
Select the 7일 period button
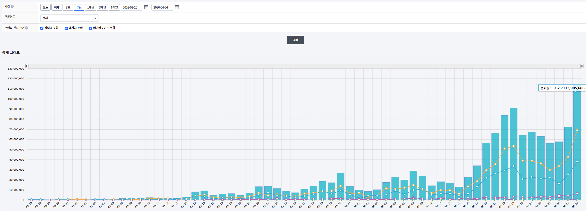(x=79, y=7)
